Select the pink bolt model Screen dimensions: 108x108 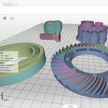50,37
